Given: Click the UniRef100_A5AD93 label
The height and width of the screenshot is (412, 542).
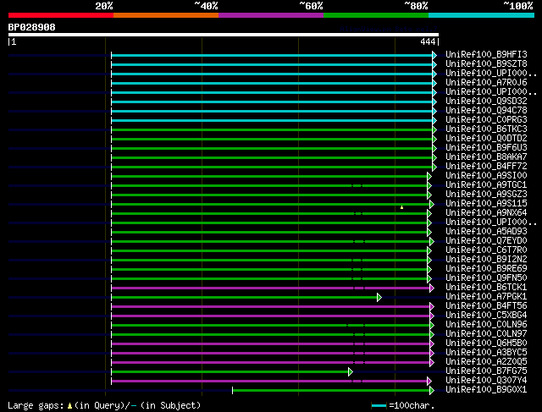Looking at the screenshot, I should [x=486, y=232].
